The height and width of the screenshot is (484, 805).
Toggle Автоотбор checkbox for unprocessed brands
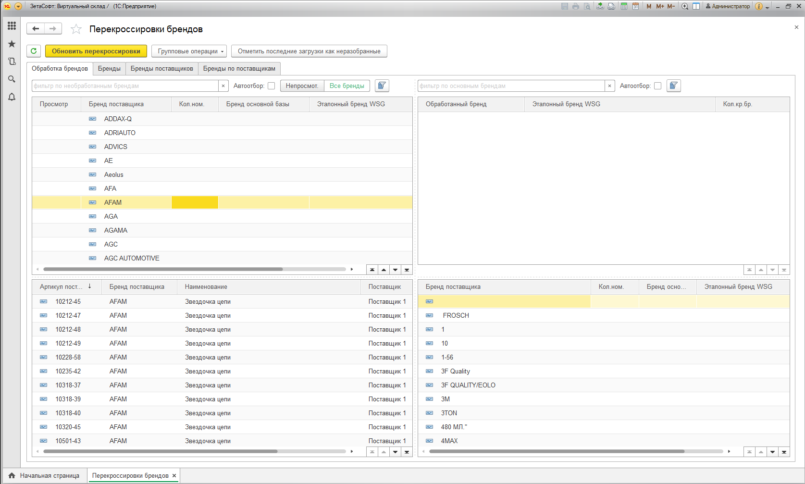tap(272, 86)
